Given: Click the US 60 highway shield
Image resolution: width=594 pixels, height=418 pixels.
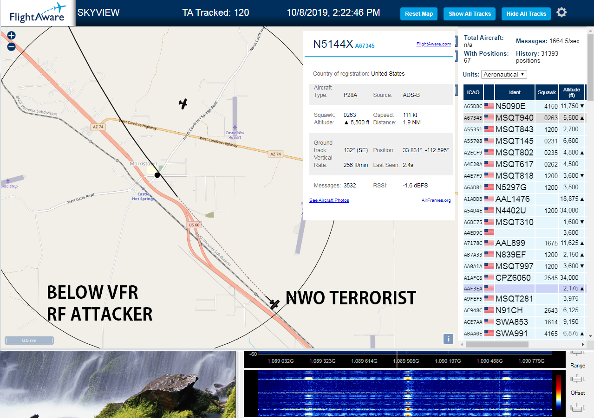Looking at the screenshot, I should pyautogui.click(x=194, y=225).
